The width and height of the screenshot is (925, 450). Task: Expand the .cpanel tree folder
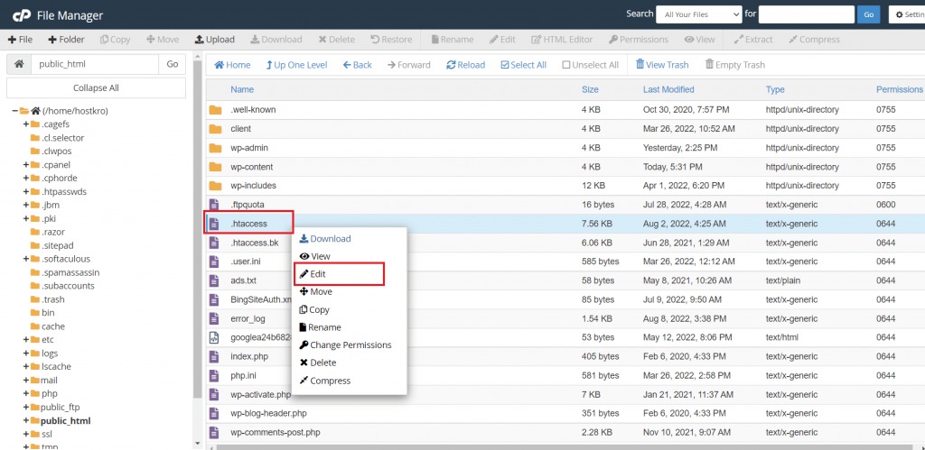26,164
